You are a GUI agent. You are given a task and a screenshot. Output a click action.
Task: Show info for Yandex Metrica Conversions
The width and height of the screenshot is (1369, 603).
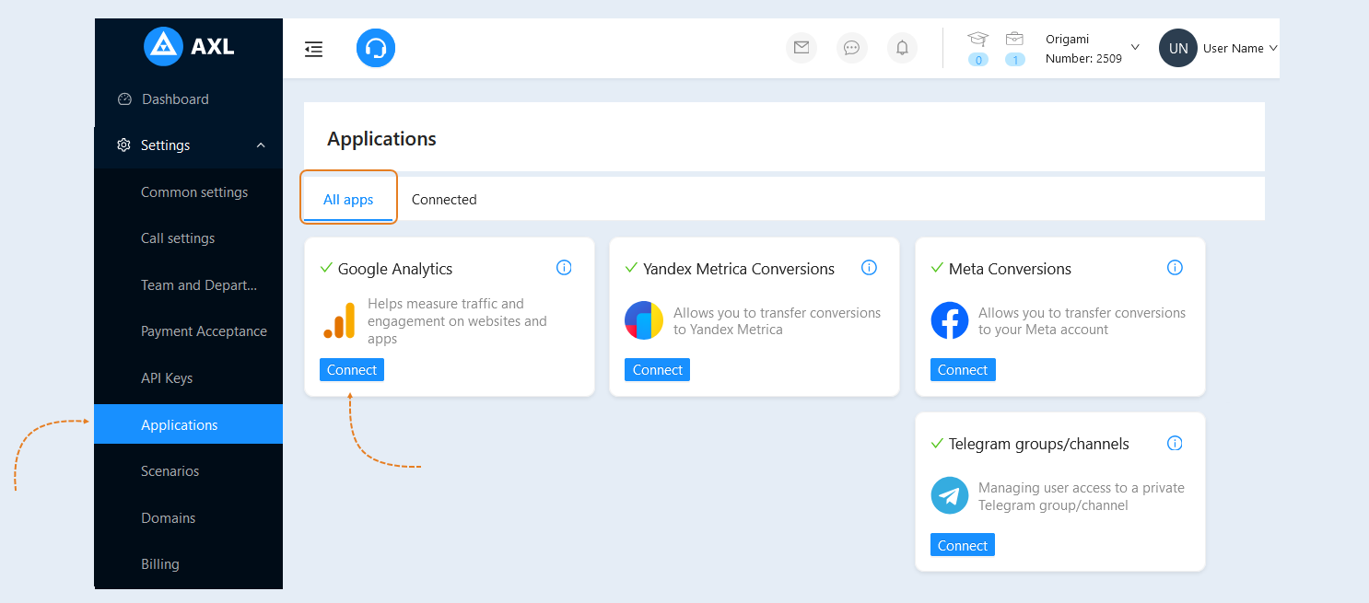tap(869, 268)
